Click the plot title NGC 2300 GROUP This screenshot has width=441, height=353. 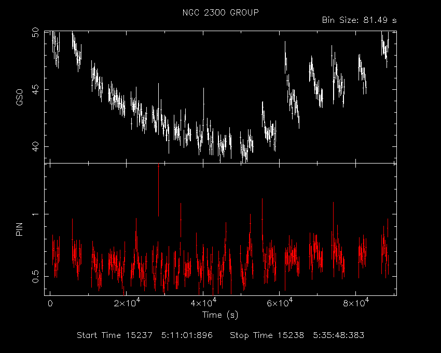[x=220, y=12]
